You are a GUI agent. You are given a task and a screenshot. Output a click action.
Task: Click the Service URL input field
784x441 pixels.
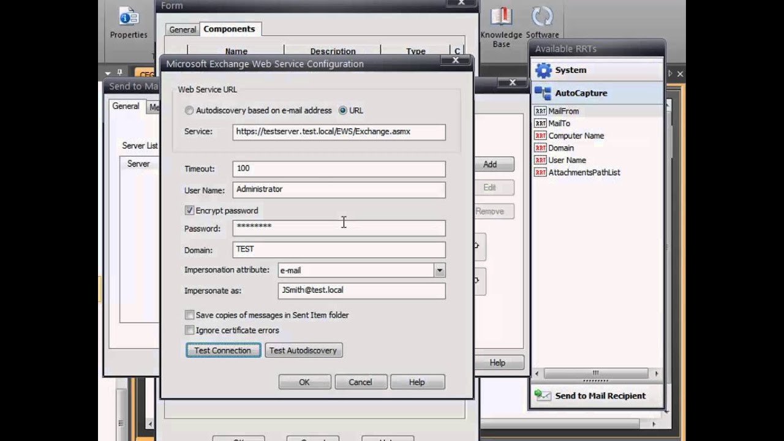pyautogui.click(x=339, y=132)
